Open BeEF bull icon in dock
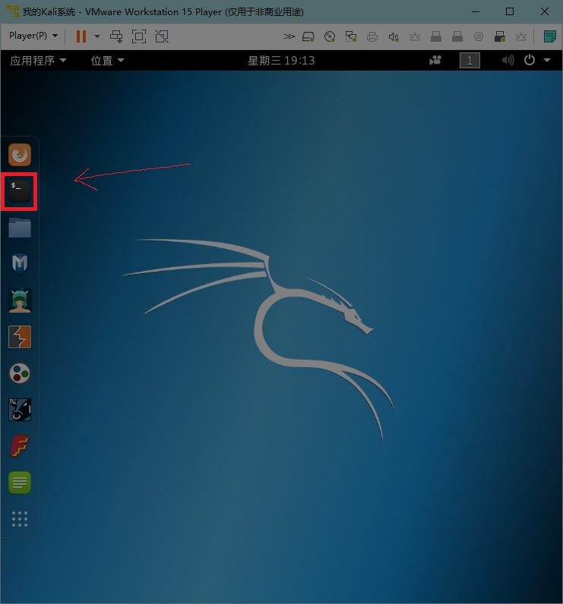The image size is (563, 604). 20,410
